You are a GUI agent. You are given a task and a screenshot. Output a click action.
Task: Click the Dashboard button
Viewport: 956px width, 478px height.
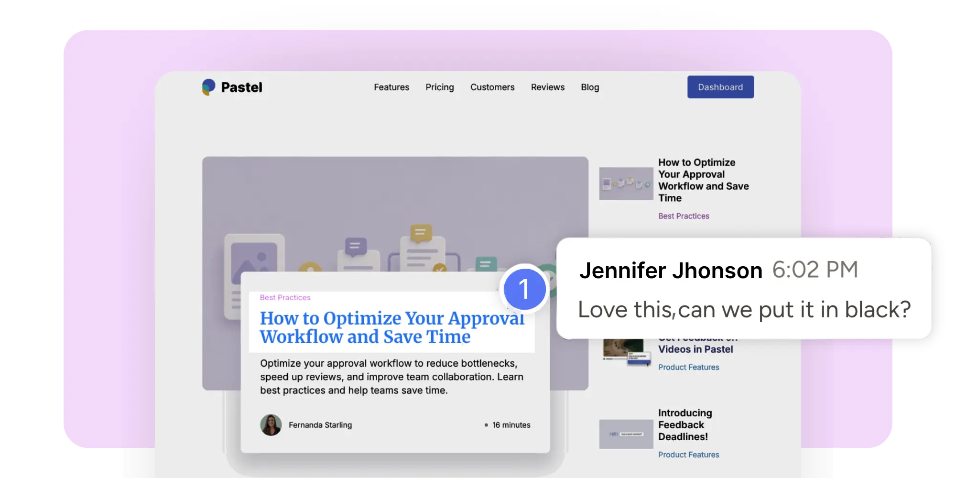720,87
